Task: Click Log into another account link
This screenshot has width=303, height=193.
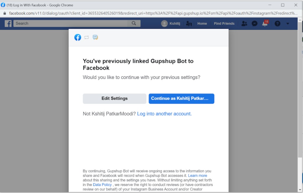Action: [164, 114]
